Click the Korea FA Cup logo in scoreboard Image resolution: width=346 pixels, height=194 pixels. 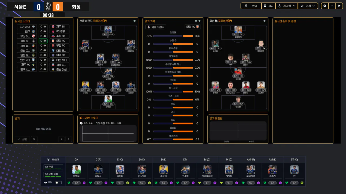click(48, 6)
